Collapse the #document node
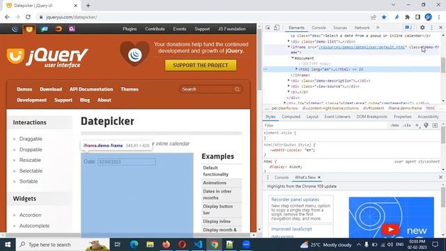The image size is (446, 251). pos(293,58)
